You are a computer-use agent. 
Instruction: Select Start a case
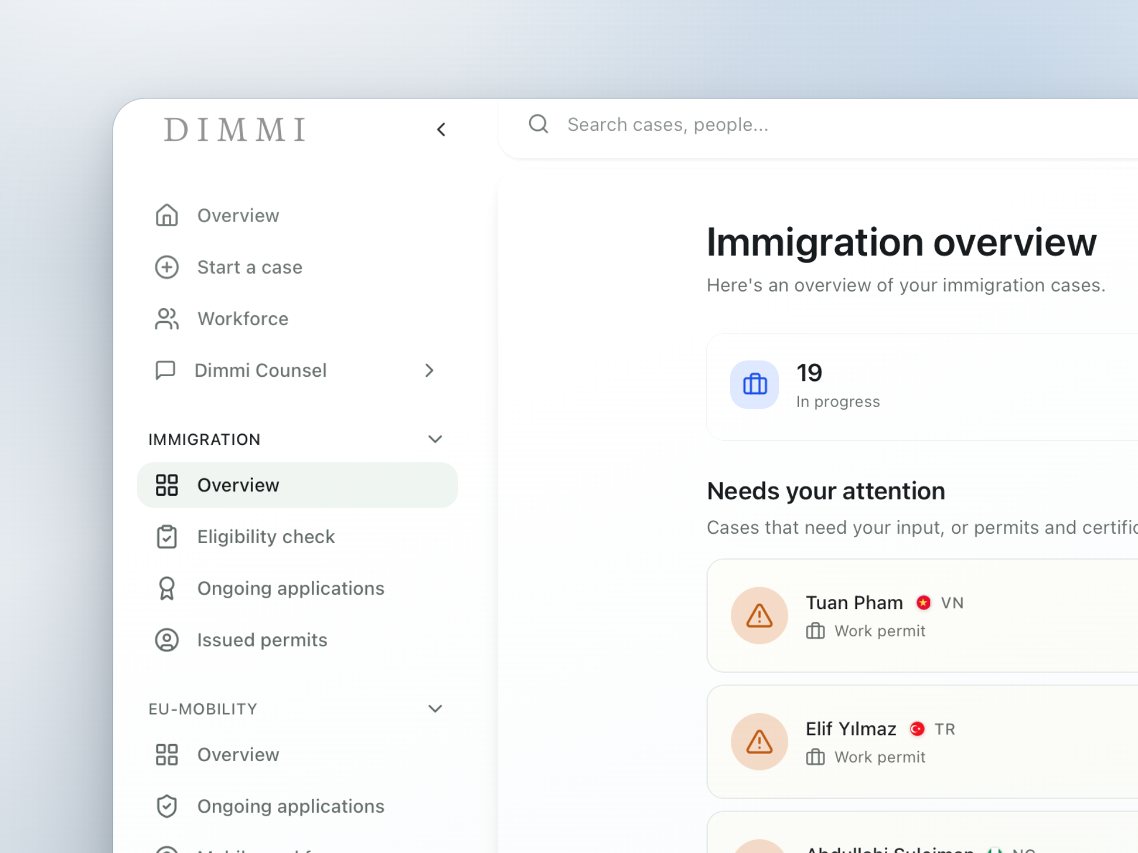coord(250,267)
